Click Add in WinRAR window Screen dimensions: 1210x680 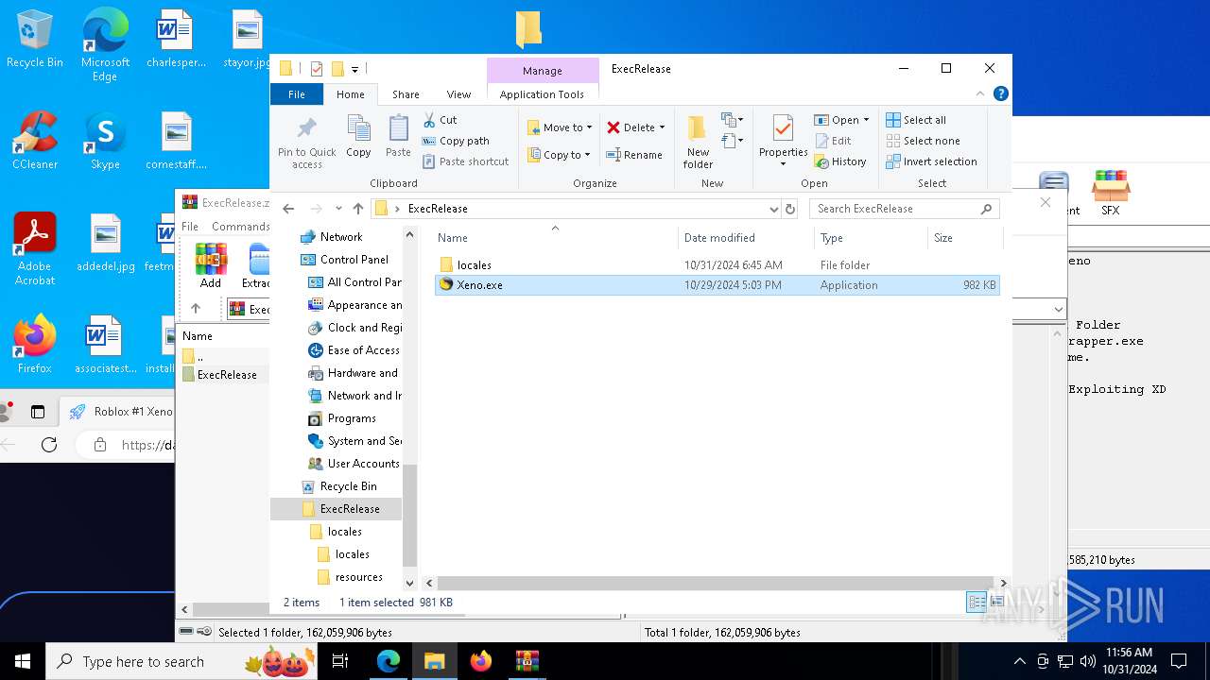(x=211, y=264)
